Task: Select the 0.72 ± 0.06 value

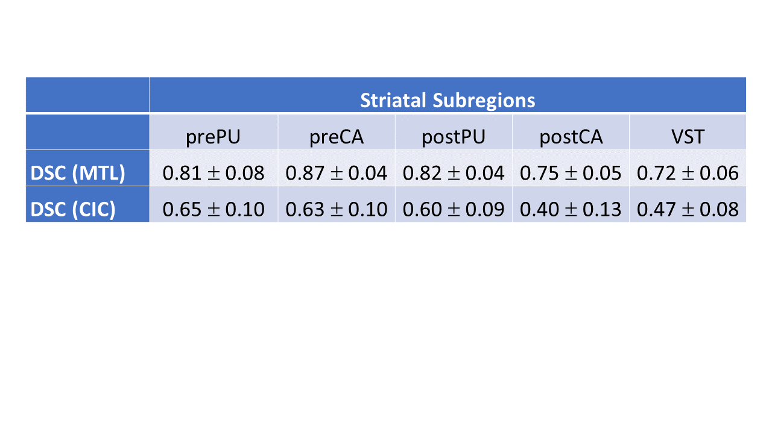Action: (x=688, y=174)
